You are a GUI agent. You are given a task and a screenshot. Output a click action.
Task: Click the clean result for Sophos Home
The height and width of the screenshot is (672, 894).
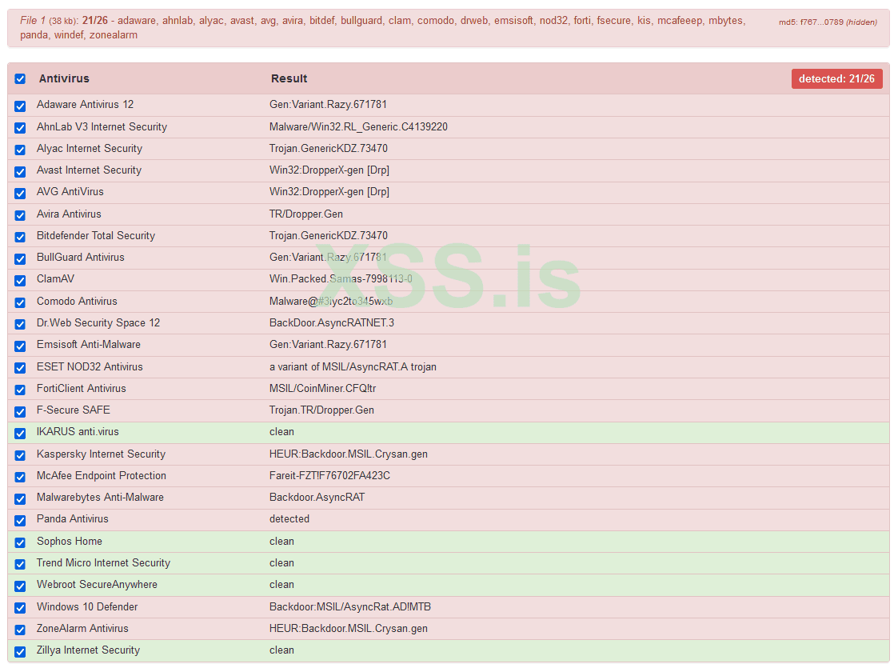[281, 542]
